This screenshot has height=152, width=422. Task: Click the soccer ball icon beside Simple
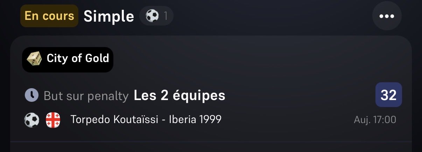pos(152,16)
